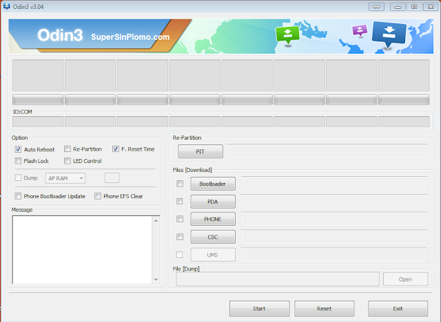Enable the Re-Partition checkbox
The image size is (441, 322).
pos(68,149)
